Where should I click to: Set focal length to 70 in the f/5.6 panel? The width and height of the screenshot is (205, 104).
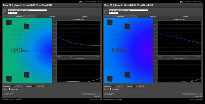119,86
